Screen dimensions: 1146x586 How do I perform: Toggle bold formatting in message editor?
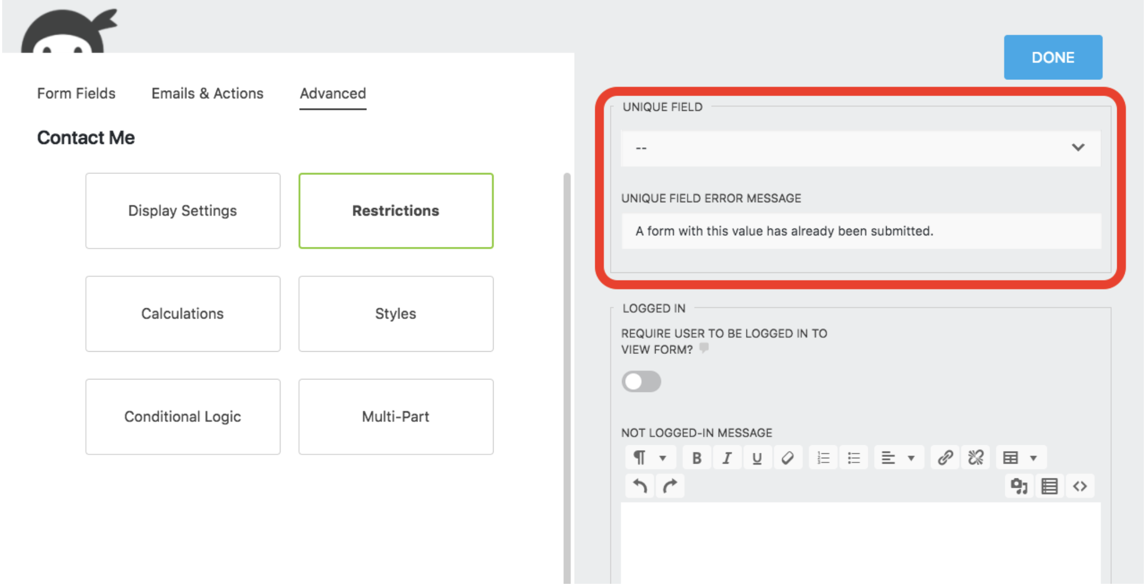click(x=696, y=458)
